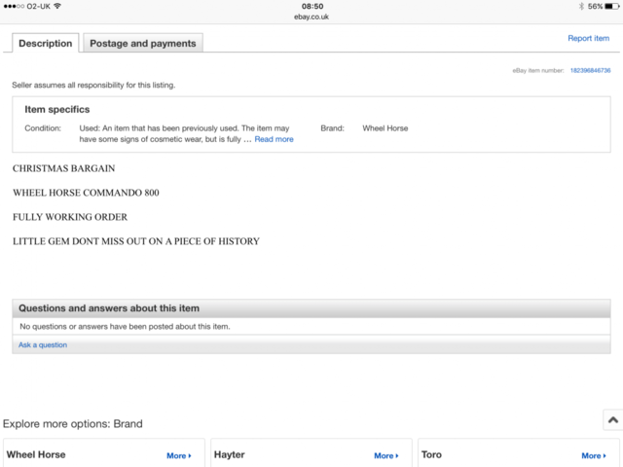
Task: Select the Wheel Horse brand card heading
Action: (35, 454)
